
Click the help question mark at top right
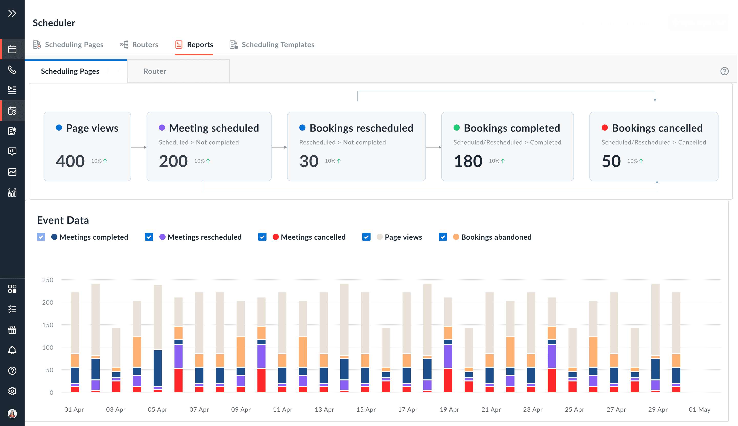tap(724, 71)
